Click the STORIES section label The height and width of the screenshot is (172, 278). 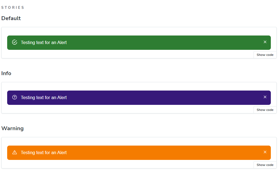tap(13, 8)
